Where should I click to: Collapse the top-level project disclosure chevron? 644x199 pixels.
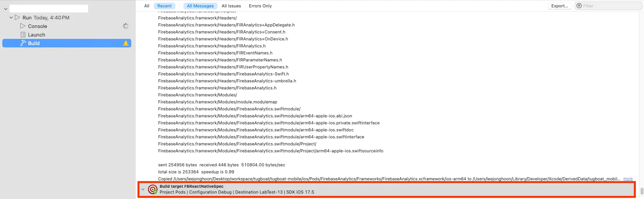coord(5,9)
